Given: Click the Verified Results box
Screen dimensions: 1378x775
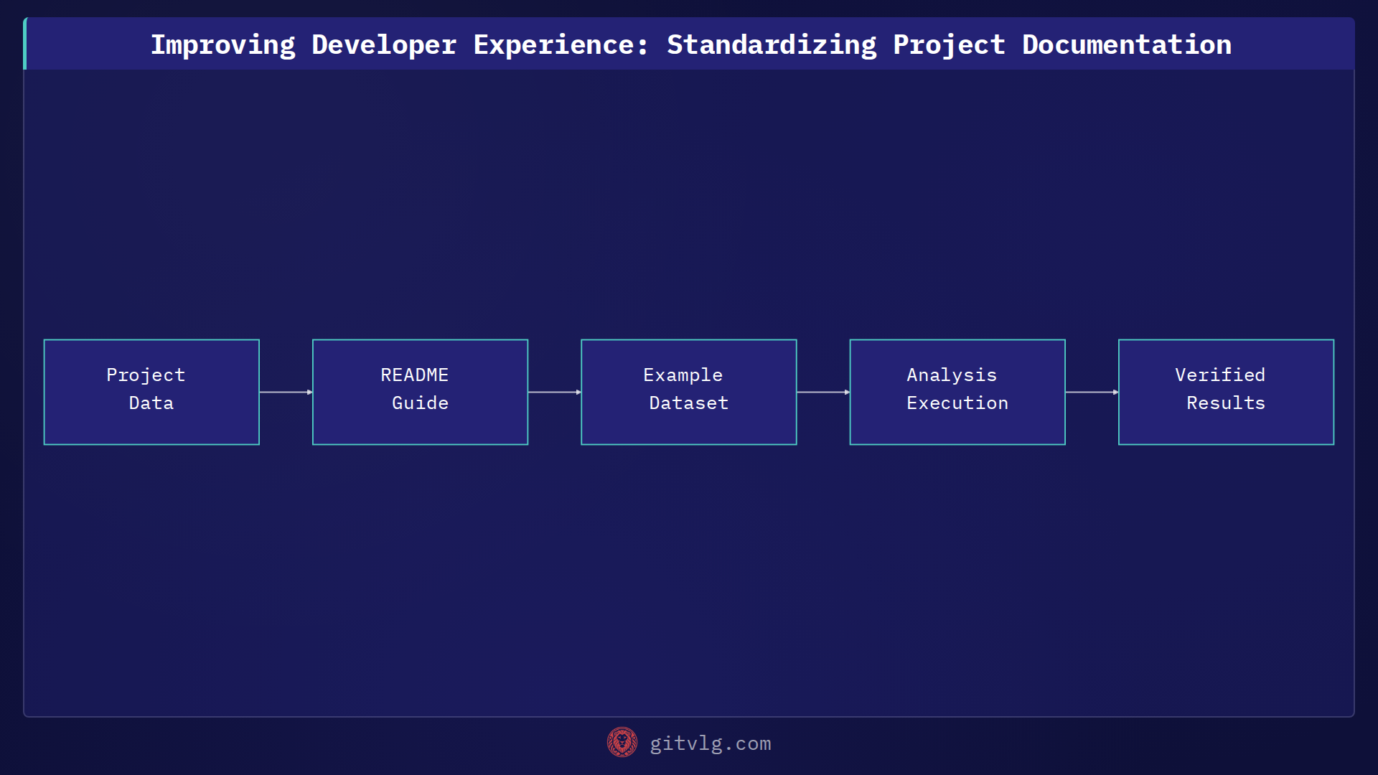Looking at the screenshot, I should pyautogui.click(x=1226, y=392).
